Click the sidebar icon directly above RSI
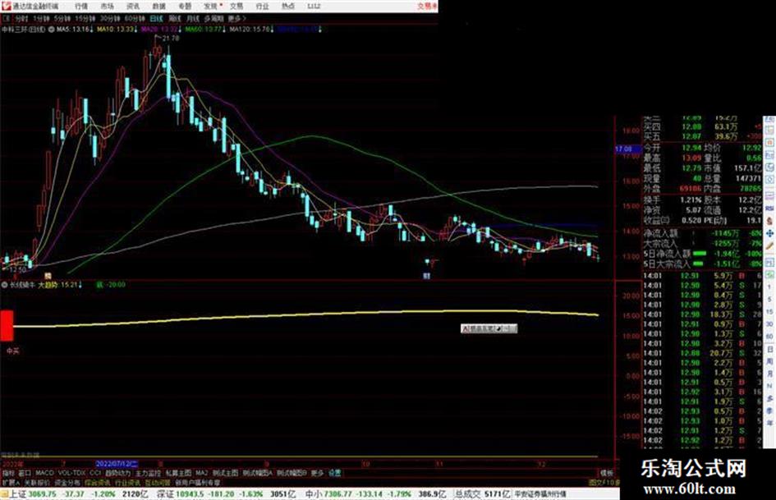The height and width of the screenshot is (500, 776). [x=769, y=195]
